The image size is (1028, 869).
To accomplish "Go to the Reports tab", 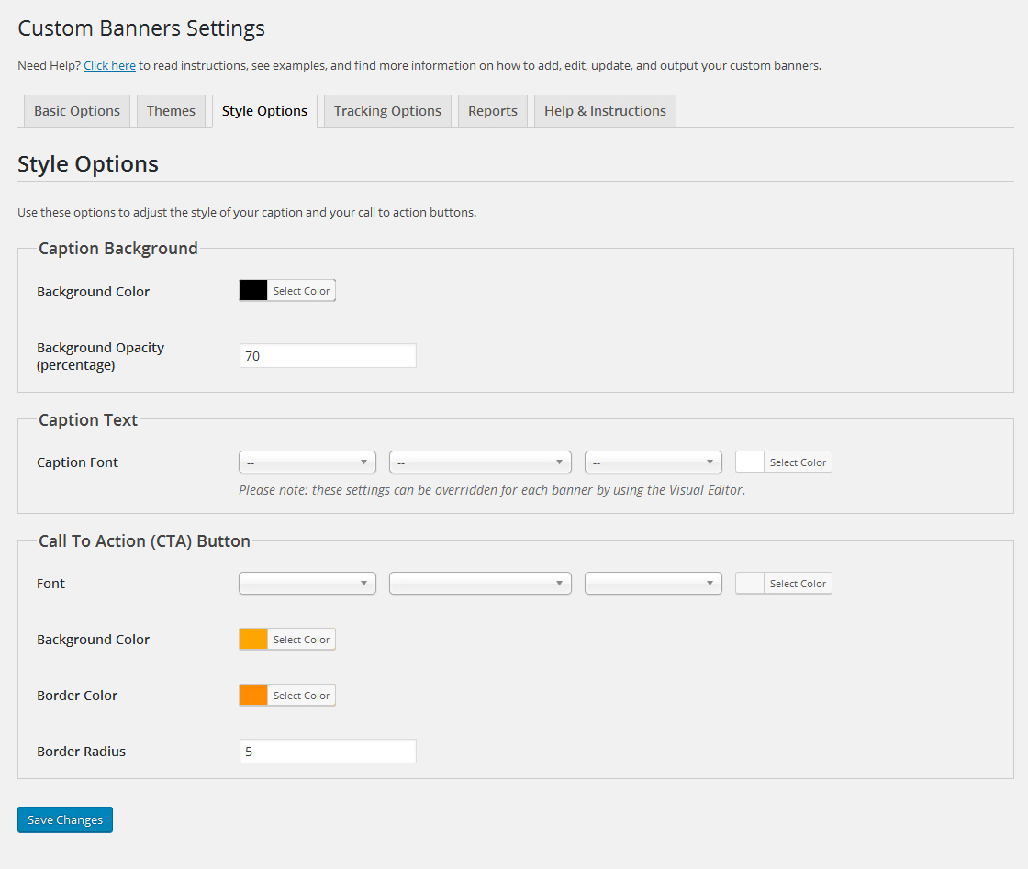I will pos(493,111).
